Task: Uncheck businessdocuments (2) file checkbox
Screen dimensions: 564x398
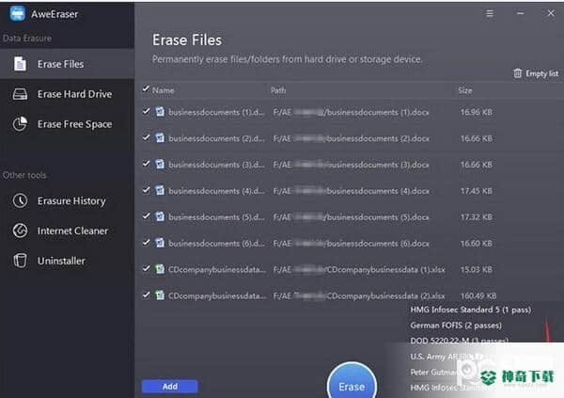Action: coord(146,137)
